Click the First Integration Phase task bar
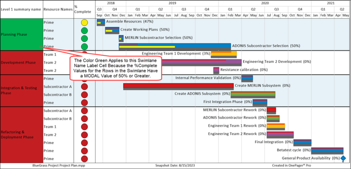This screenshot has width=351, height=169. pos(260,103)
